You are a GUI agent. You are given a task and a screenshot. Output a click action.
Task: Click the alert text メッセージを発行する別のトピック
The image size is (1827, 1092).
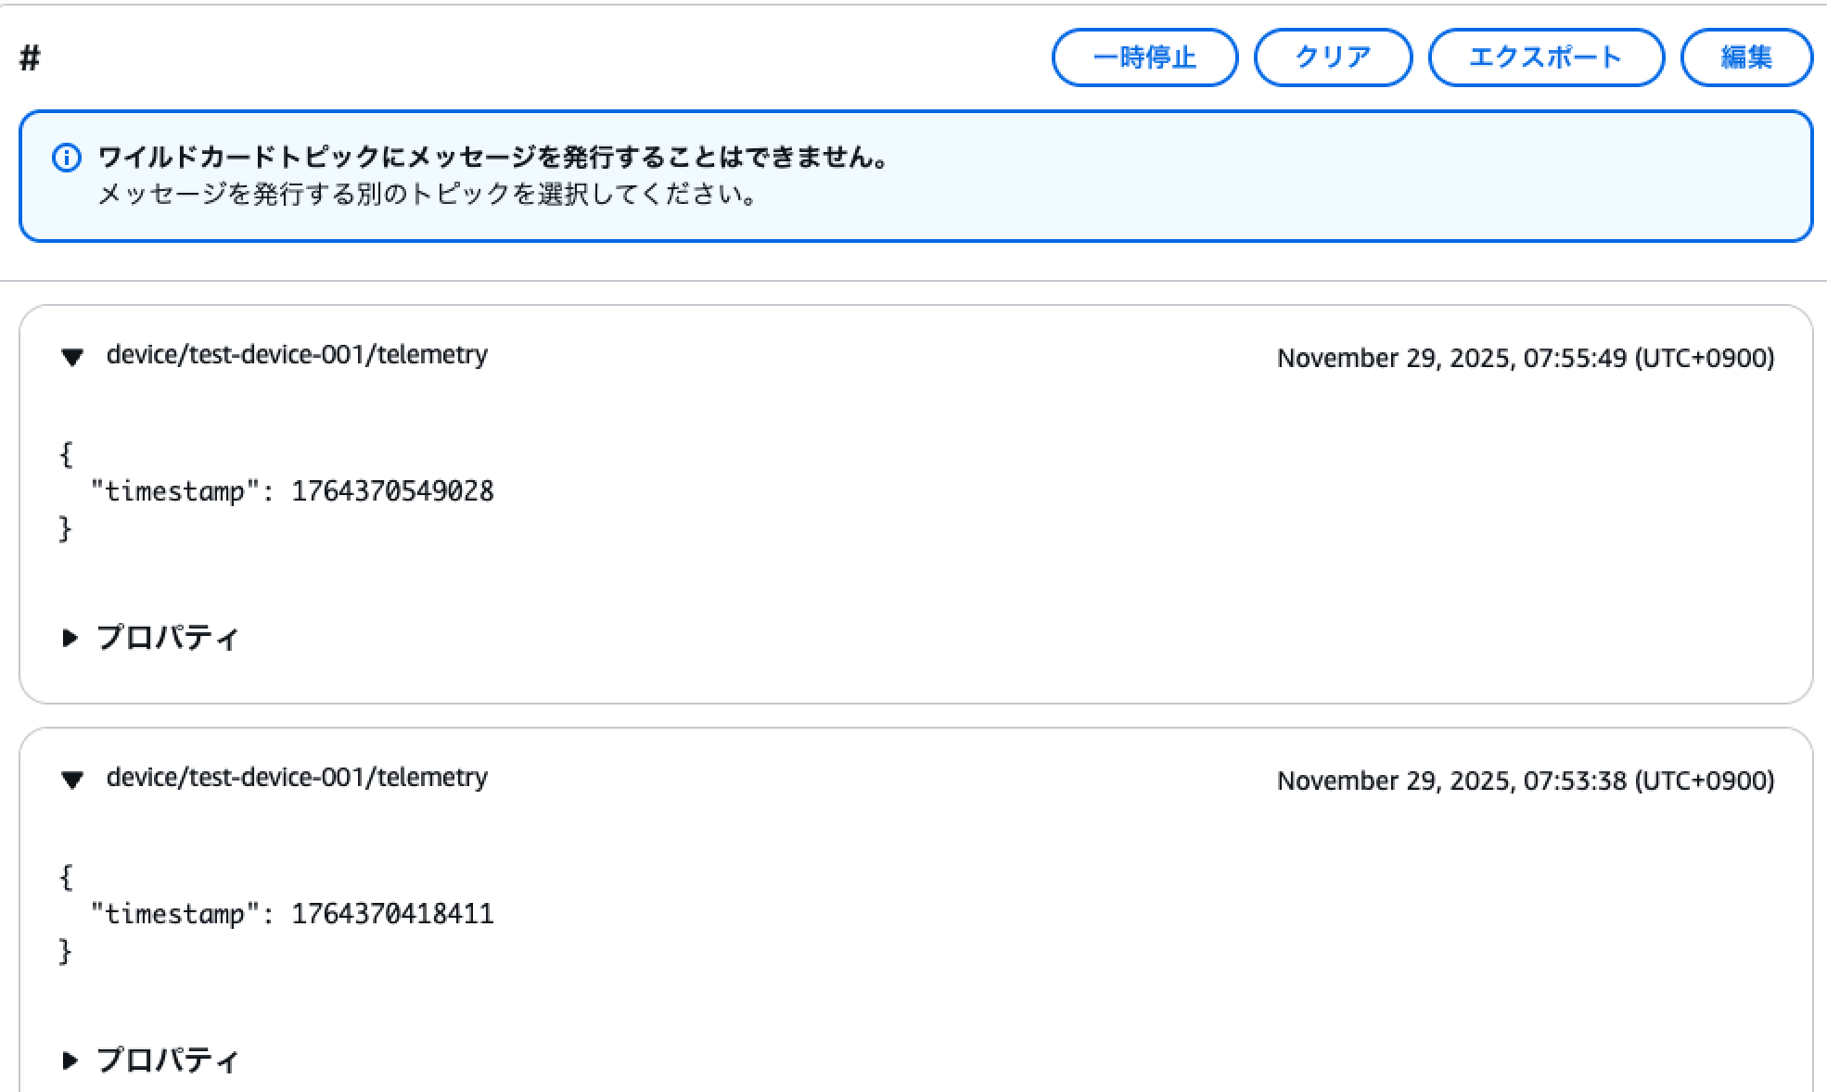(x=427, y=195)
